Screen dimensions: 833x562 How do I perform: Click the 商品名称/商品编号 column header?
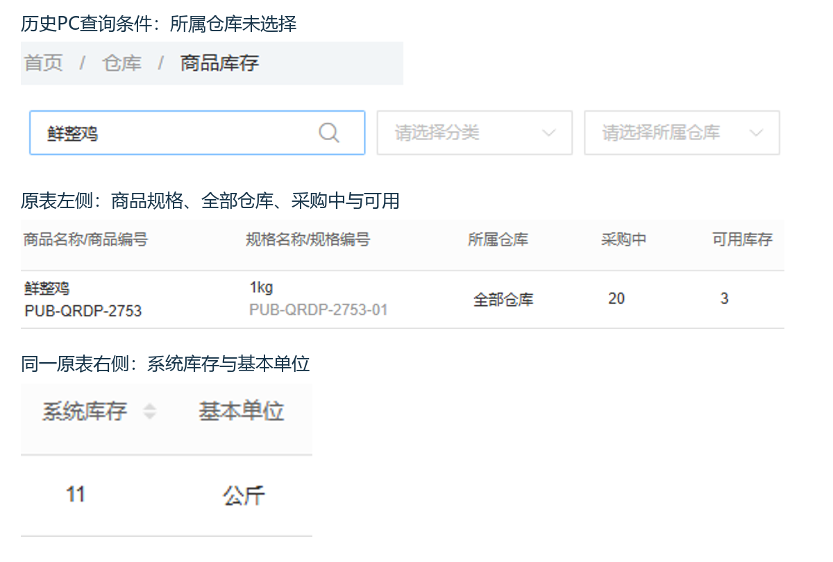85,239
